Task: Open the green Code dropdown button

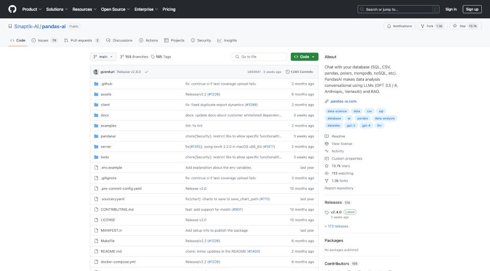Action: pyautogui.click(x=304, y=57)
